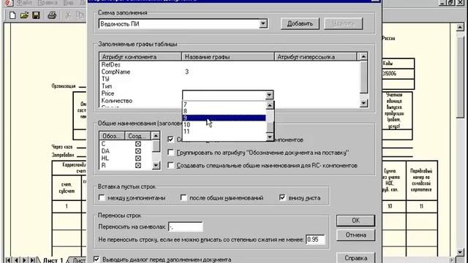The width and height of the screenshot is (468, 263).
Task: Select the 'ТУ' attribute row
Action: pyautogui.click(x=105, y=79)
